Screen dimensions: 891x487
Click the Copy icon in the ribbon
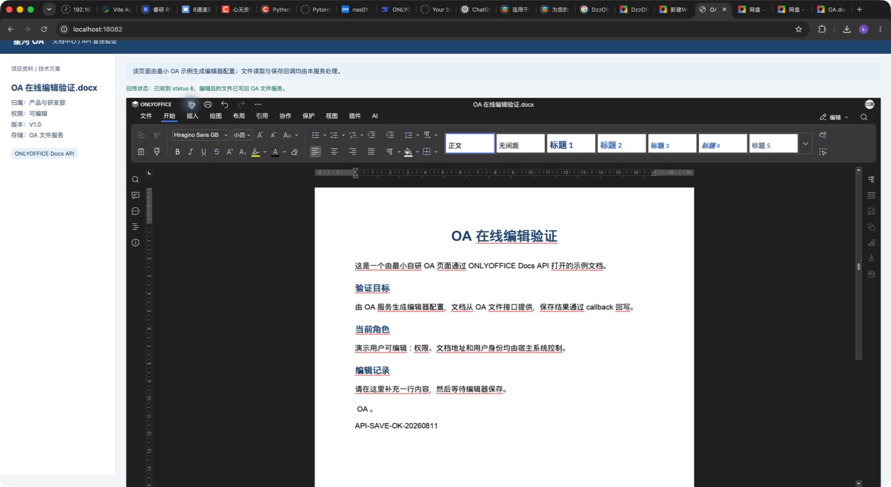click(x=141, y=135)
